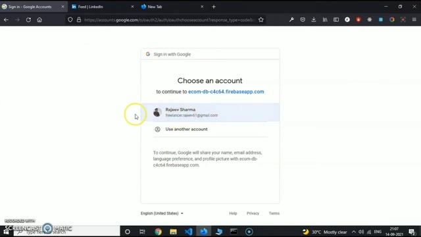Open the red shield extension
421x237 pixels.
click(x=358, y=19)
